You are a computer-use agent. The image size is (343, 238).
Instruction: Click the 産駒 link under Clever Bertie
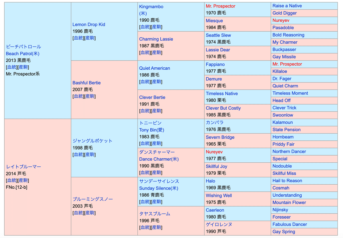(x=156, y=111)
